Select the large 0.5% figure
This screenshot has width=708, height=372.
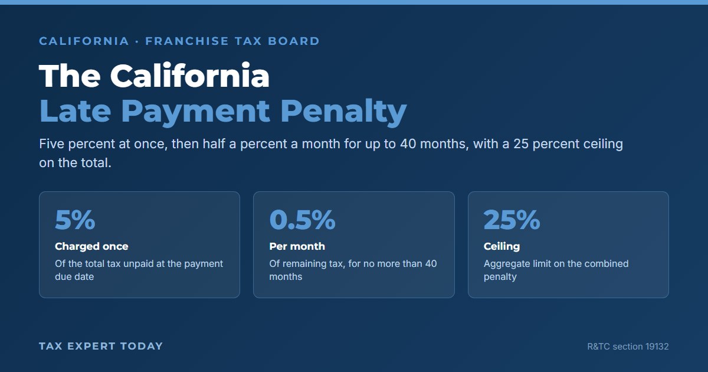[x=303, y=220]
